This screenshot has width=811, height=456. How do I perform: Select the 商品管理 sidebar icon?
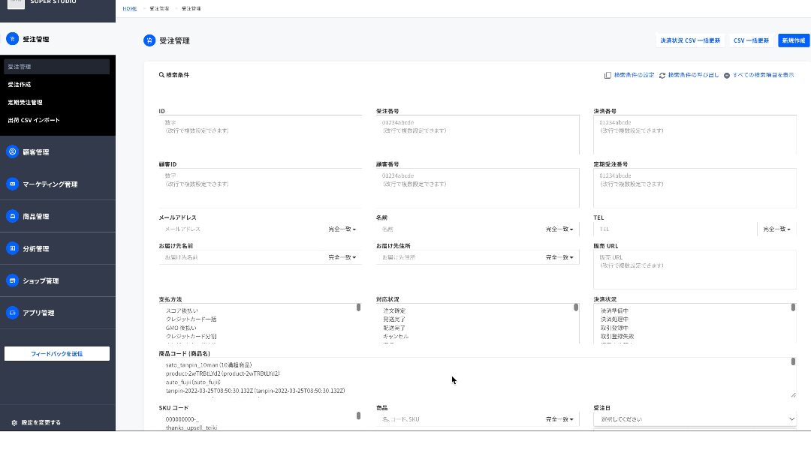click(13, 216)
